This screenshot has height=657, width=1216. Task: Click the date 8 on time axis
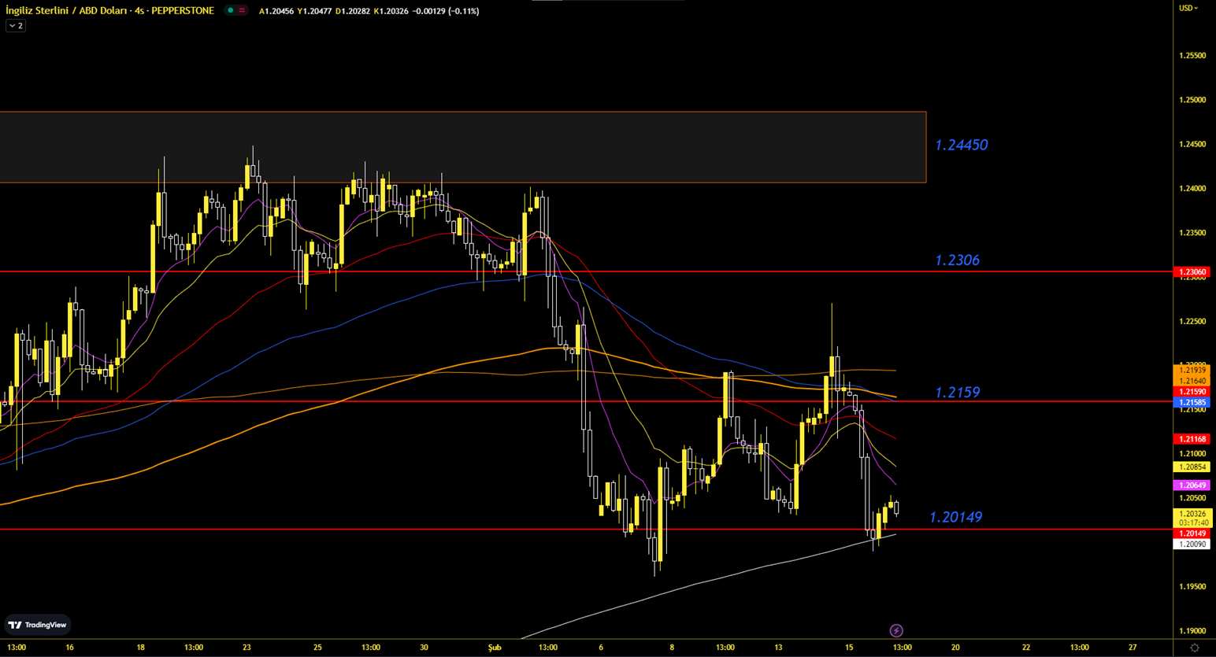(672, 648)
